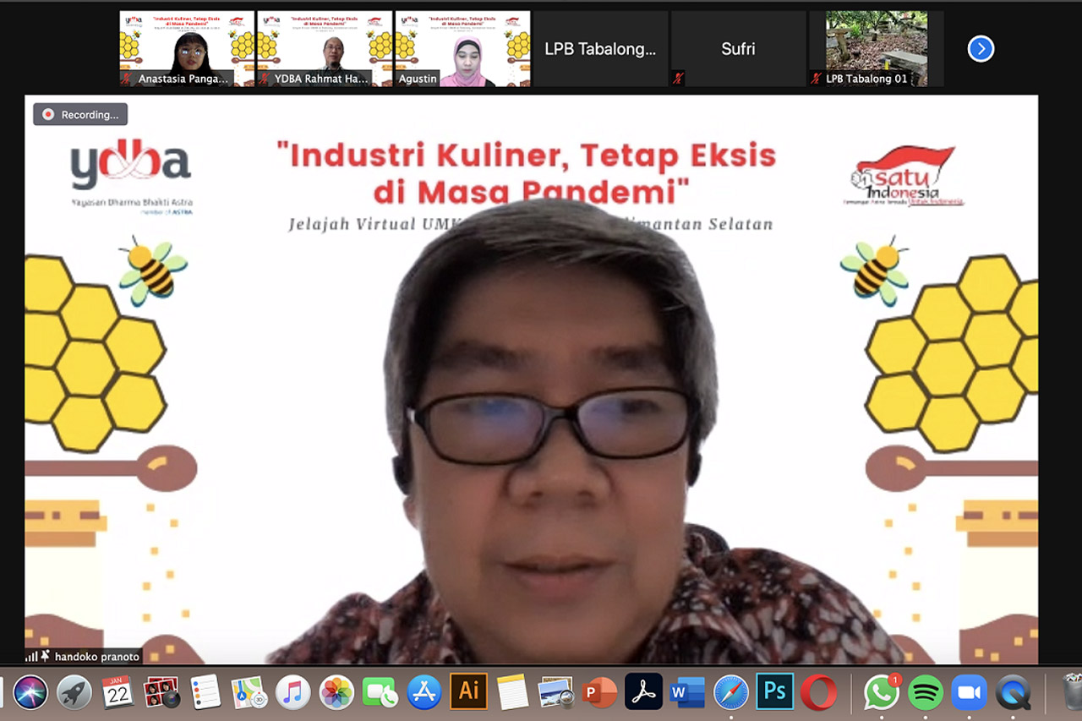This screenshot has height=721, width=1082.
Task: Launch Adobe Photoshop
Action: (775, 691)
